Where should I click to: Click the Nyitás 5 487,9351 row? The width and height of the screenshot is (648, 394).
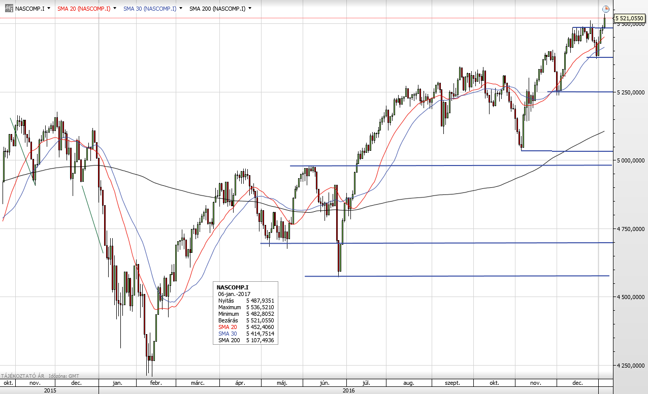246,301
